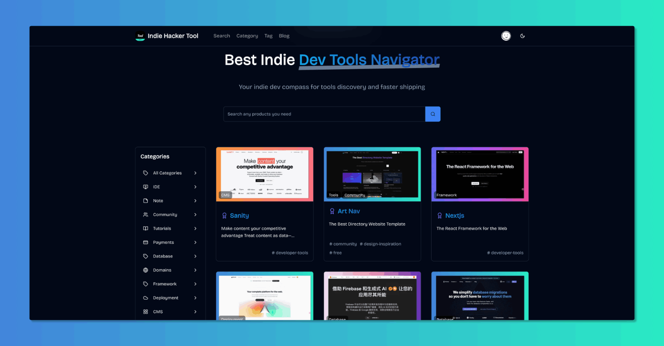Image resolution: width=664 pixels, height=346 pixels.
Task: Select the All Categories label
Action: click(x=167, y=173)
